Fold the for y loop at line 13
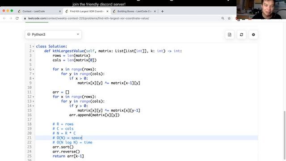The image size is (286, 161). pyautogui.click(x=33, y=102)
